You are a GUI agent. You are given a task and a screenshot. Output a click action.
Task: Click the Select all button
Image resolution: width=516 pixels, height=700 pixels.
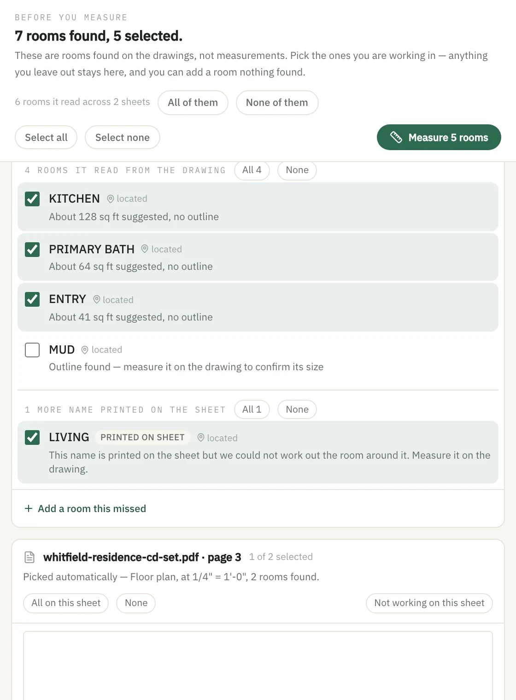click(46, 137)
